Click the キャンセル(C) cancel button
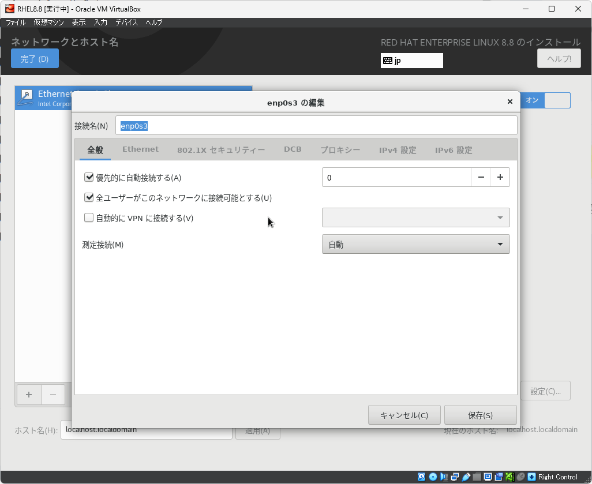Viewport: 592px width, 484px height. click(404, 415)
